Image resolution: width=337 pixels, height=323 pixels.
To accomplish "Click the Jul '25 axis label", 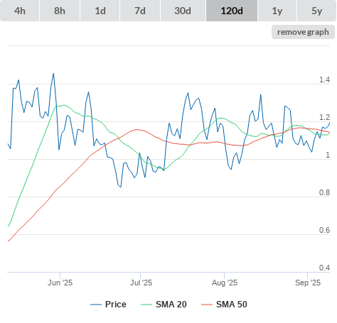I will (141, 283).
